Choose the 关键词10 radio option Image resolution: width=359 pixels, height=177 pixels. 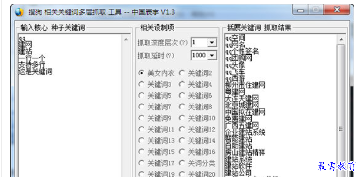pos(182,118)
